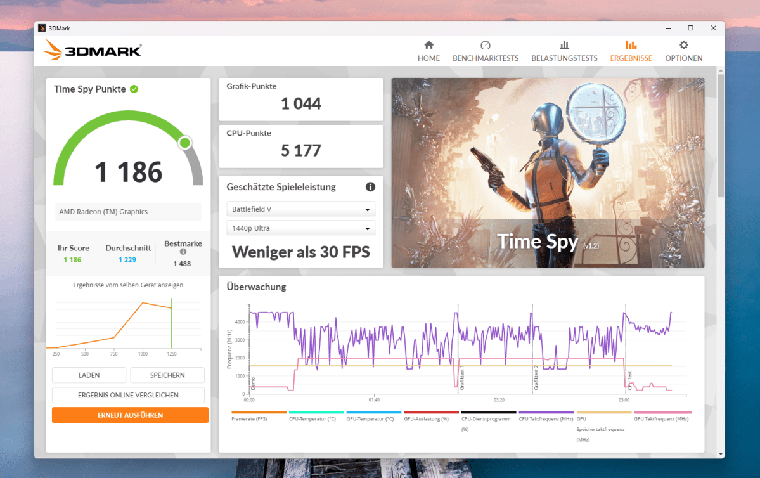Click the green knob on score gauge
The width and height of the screenshot is (760, 478).
[184, 143]
